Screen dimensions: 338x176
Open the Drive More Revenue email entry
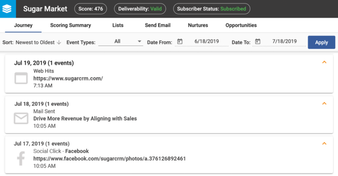tap(85, 118)
